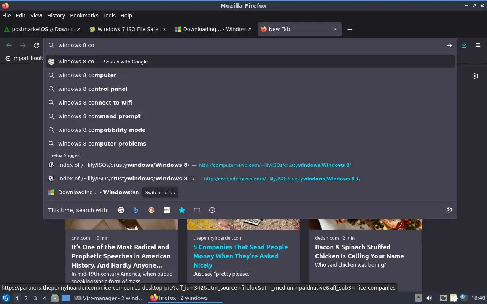
Task: Close the Windows 7 ISO File Safe tab
Action: (164, 29)
